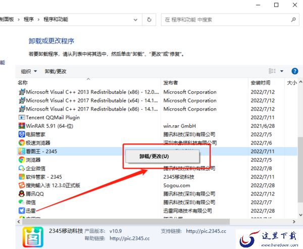Image resolution: width=303 pixels, height=249 pixels.
Task: Click publisher 2345移动科技 in 软件管家 row
Action: 179,177
